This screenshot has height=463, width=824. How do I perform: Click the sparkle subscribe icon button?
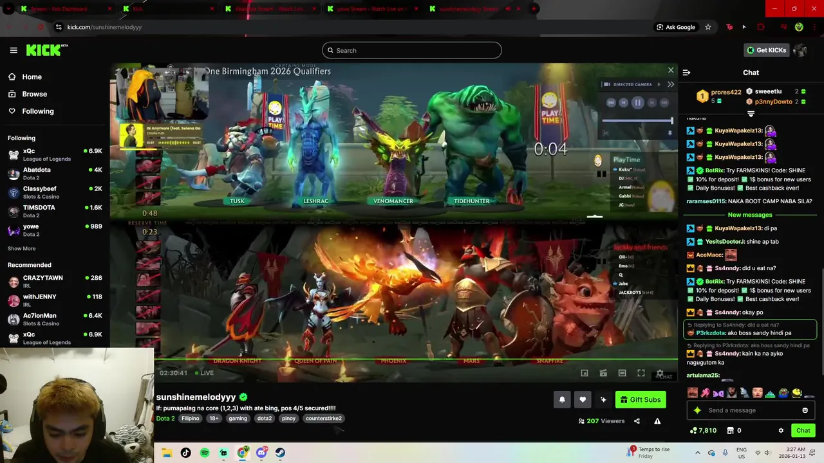point(603,399)
